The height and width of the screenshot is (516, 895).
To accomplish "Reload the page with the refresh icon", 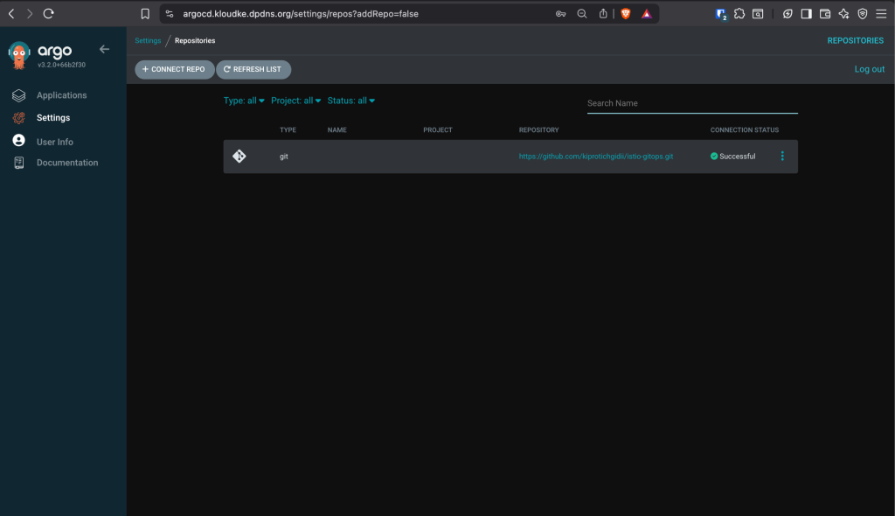I will click(48, 13).
